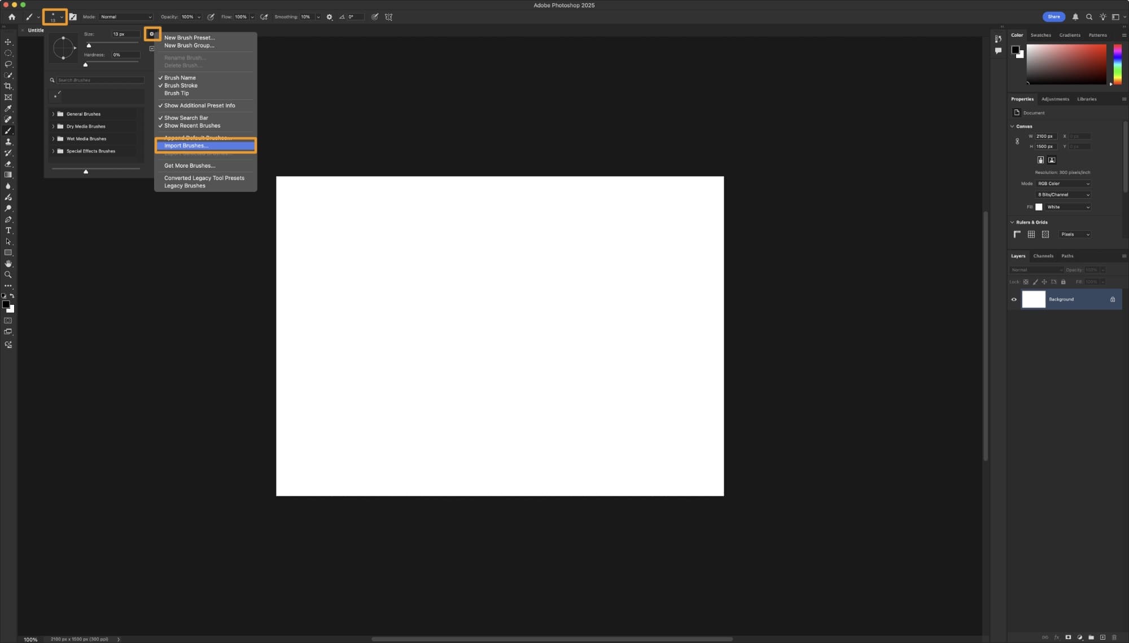Click the Home icon
The height and width of the screenshot is (643, 1129).
click(x=12, y=17)
